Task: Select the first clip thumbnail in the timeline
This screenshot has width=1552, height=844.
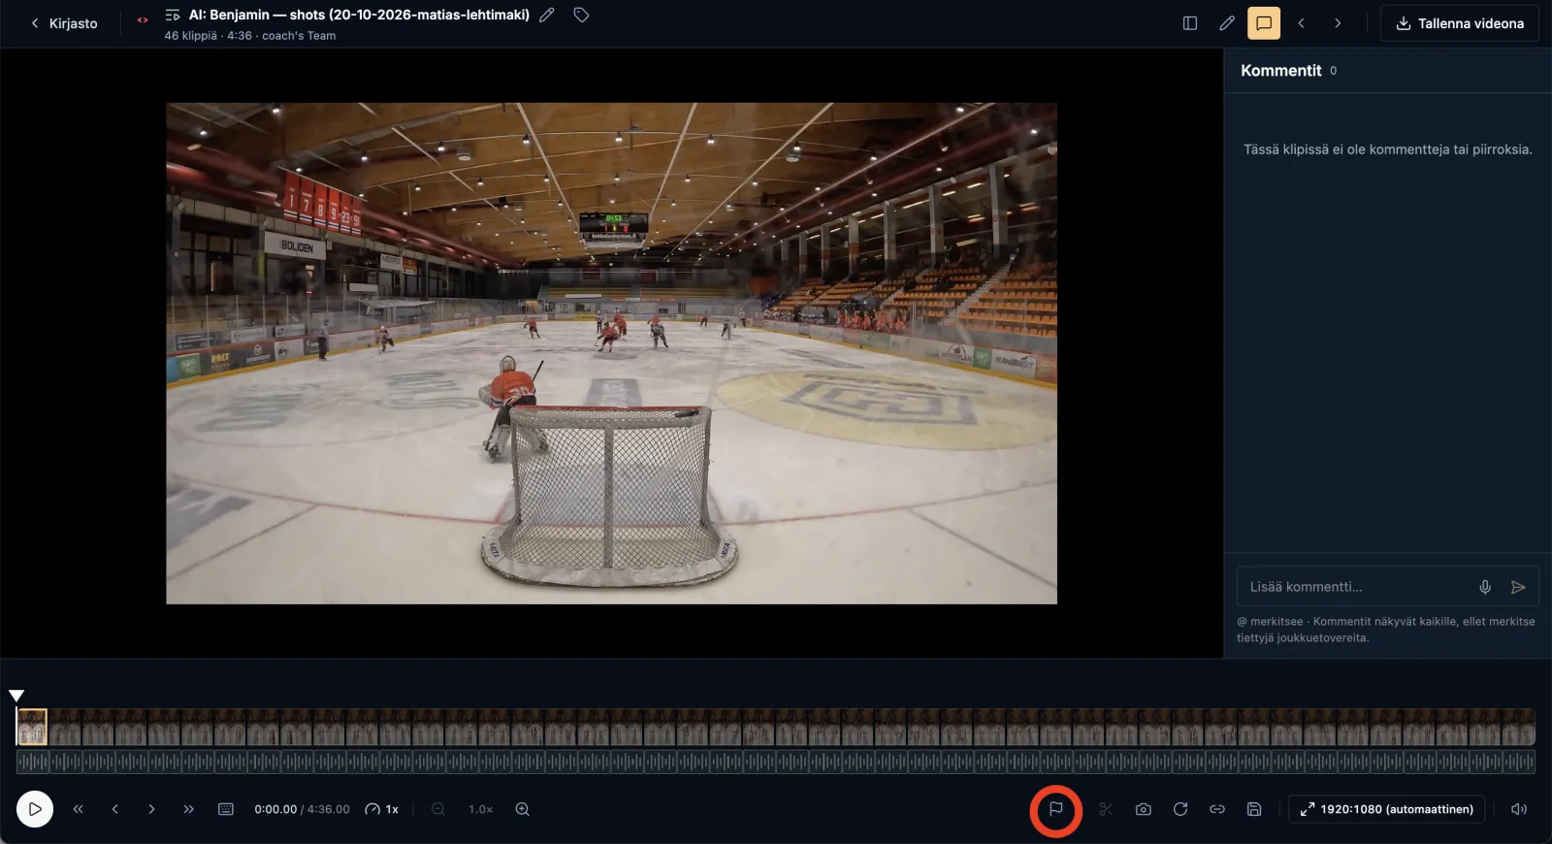Action: (32, 728)
